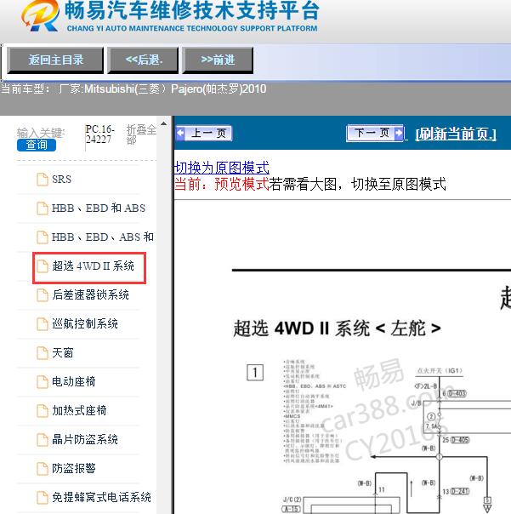Open the previous page with 上一页
The image size is (511, 514).
click(204, 133)
